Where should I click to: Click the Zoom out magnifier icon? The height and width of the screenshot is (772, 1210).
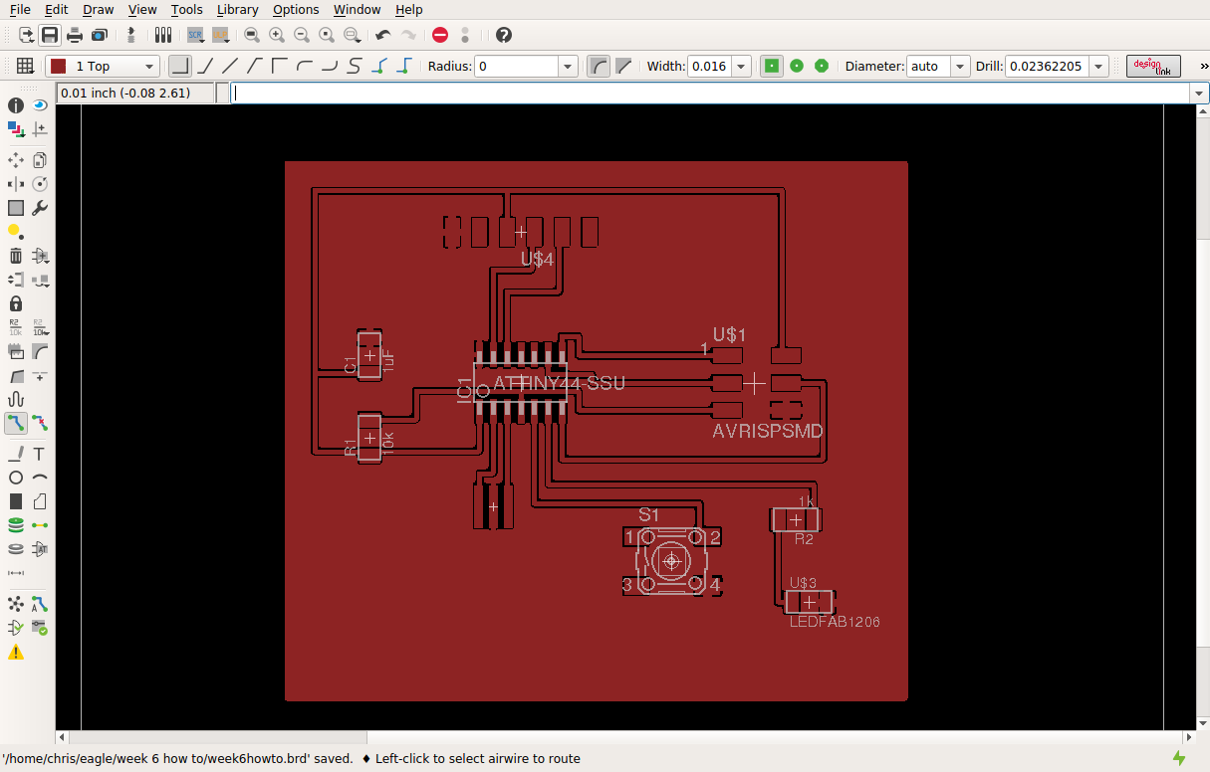[x=302, y=35]
